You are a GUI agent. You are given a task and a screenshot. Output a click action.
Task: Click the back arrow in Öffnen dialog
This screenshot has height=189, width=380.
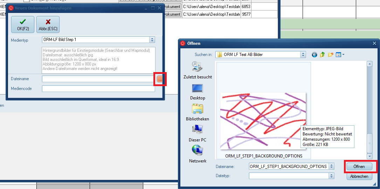pos(314,55)
